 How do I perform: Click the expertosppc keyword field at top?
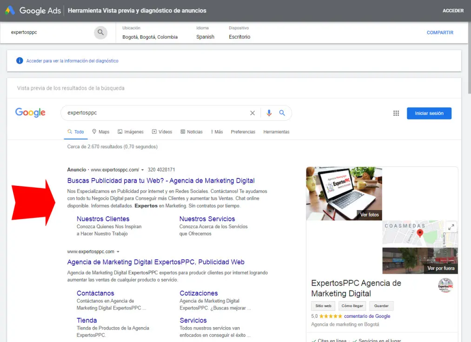point(51,32)
